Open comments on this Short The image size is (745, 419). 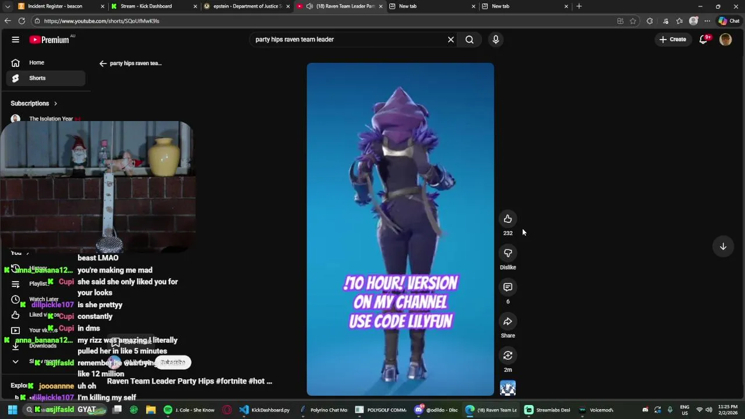click(508, 287)
